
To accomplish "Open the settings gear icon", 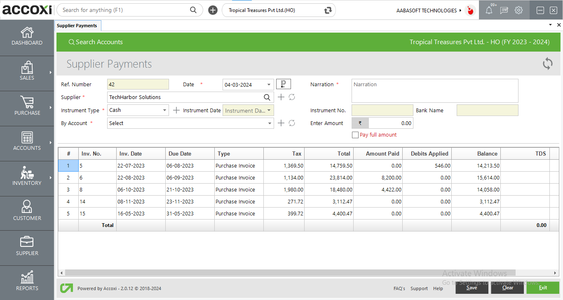I will click(x=518, y=10).
